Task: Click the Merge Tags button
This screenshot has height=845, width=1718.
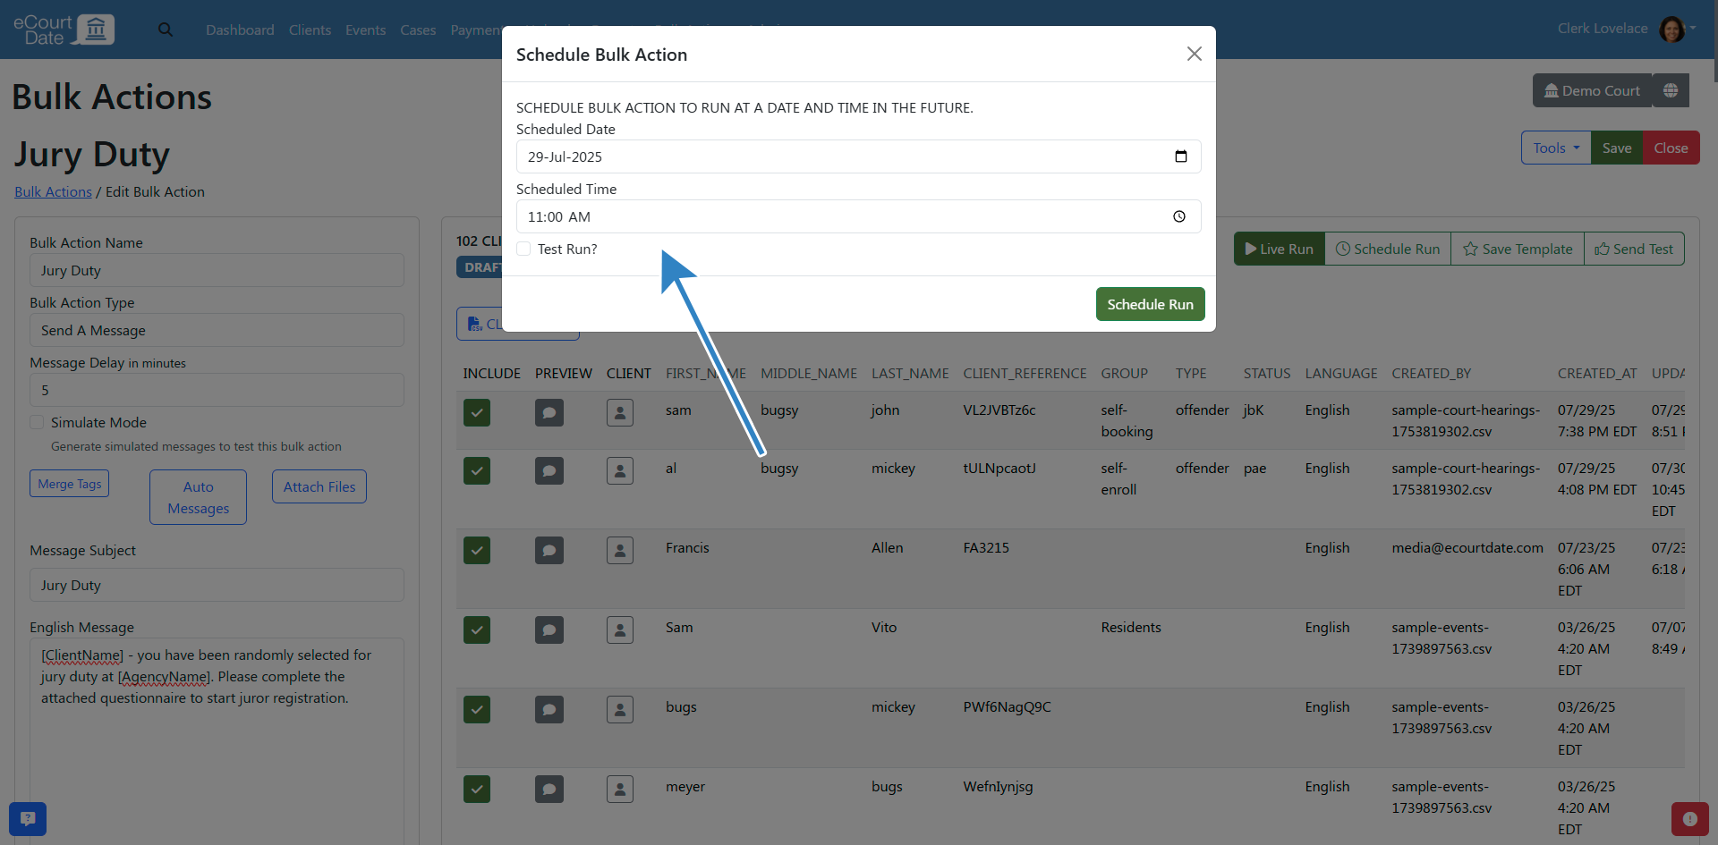Action: 69,484
